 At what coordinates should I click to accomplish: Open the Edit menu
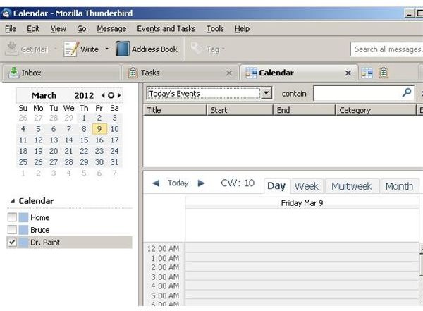(x=33, y=28)
